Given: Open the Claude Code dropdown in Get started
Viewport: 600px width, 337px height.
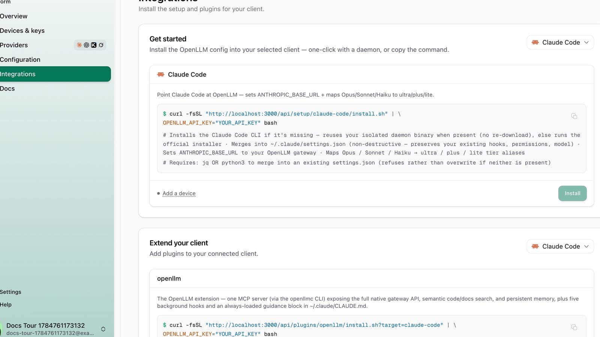Looking at the screenshot, I should (x=560, y=42).
